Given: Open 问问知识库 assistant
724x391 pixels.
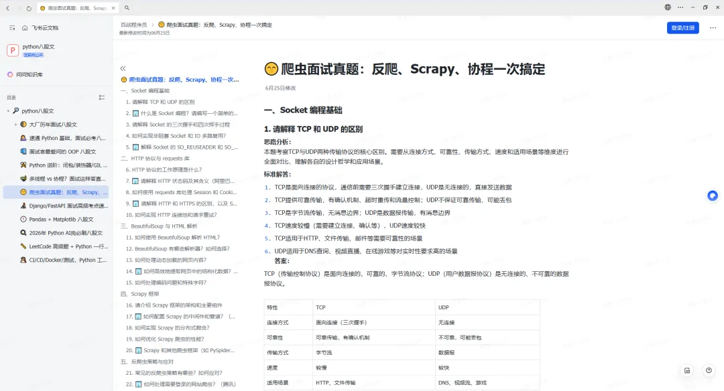Looking at the screenshot, I should click(x=25, y=75).
